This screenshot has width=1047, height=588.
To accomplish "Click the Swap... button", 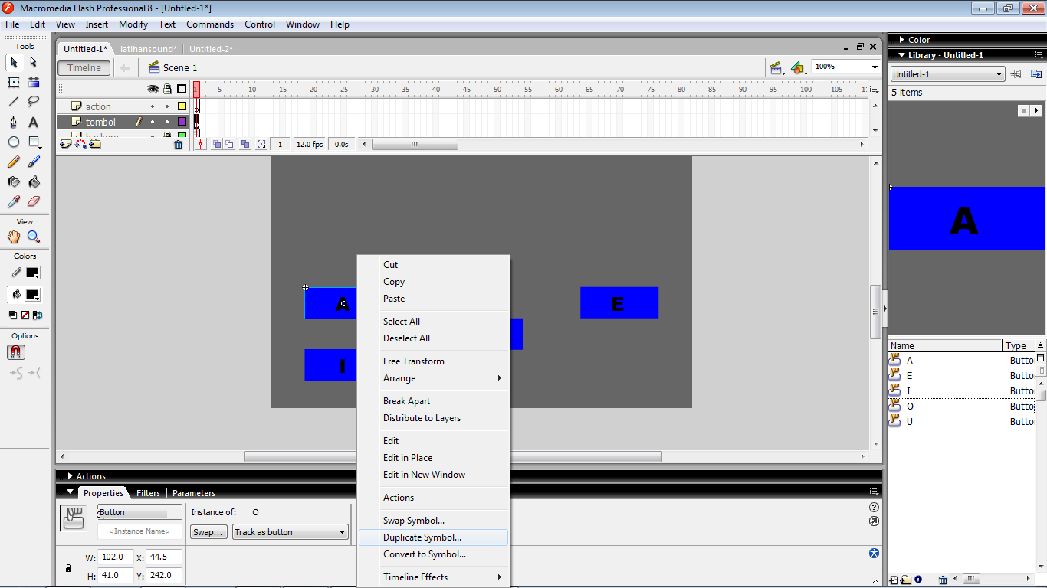I will click(x=208, y=532).
